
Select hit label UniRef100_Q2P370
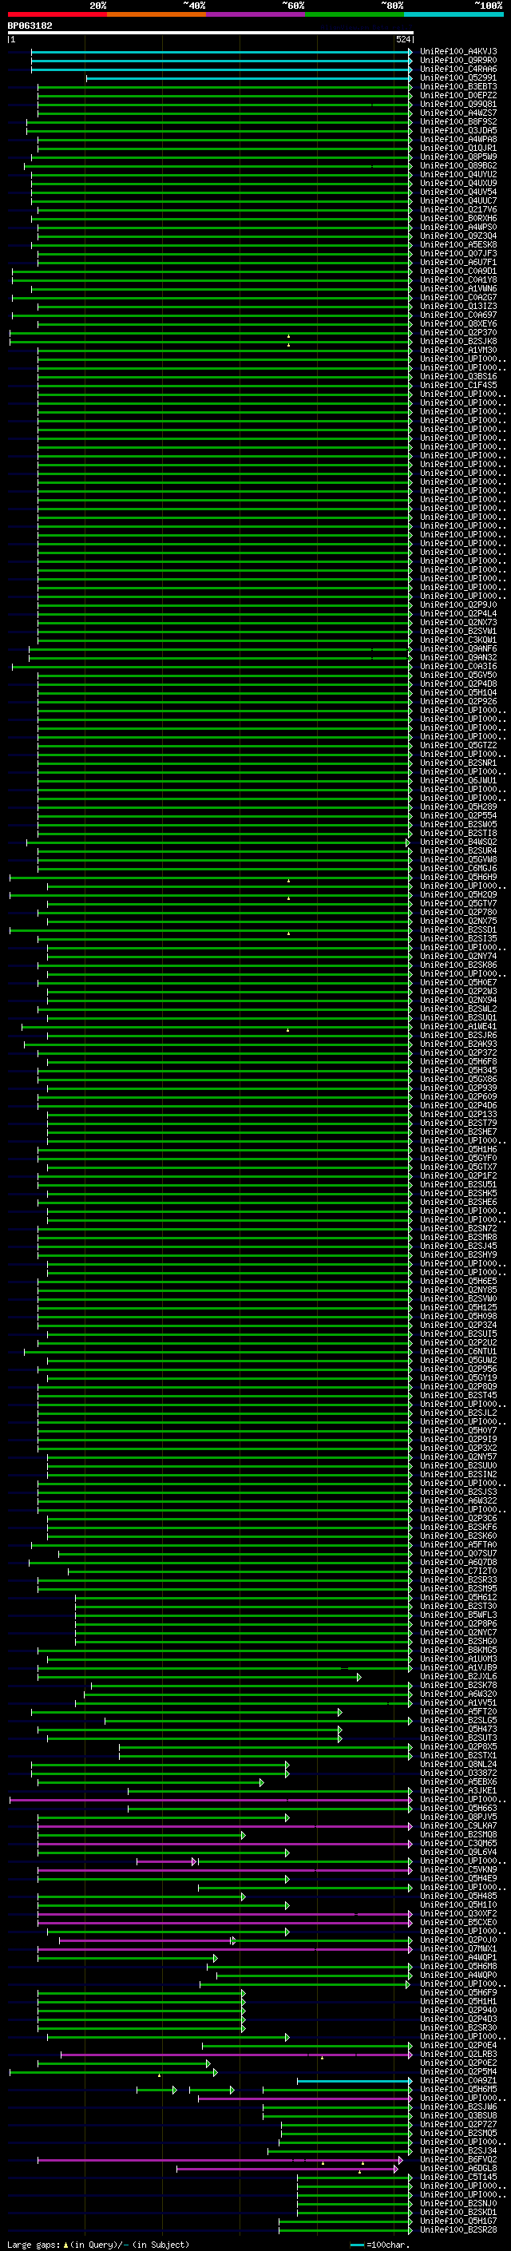click(x=458, y=332)
